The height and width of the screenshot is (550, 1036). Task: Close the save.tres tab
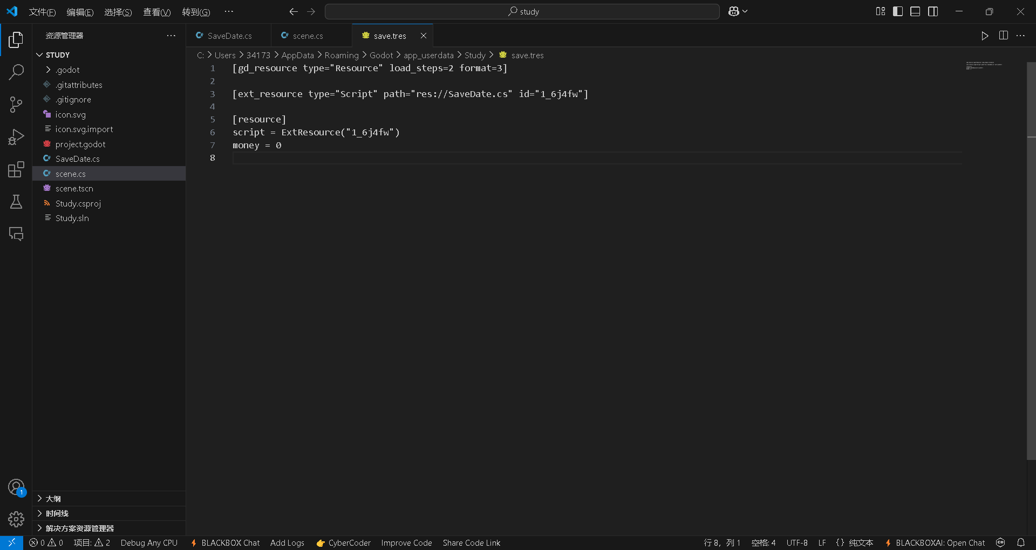coord(424,36)
